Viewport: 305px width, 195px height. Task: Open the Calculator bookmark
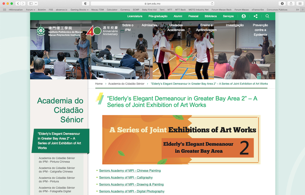coord(112,10)
